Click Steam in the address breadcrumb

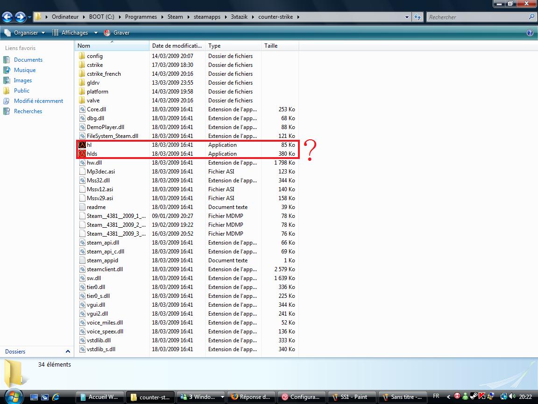pos(175,17)
